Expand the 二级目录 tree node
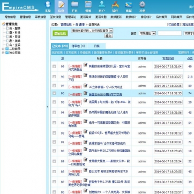Image resolution: width=194 pixels, height=194 pixels. click(x=3, y=49)
